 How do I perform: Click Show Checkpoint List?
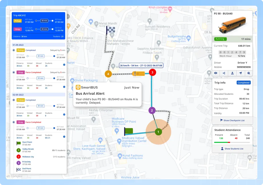pyautogui.click(x=232, y=120)
